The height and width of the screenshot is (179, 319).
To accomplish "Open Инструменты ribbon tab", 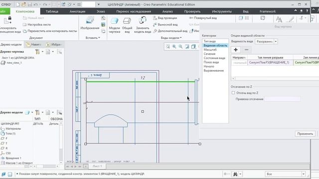I will pyautogui.click(x=221, y=11).
